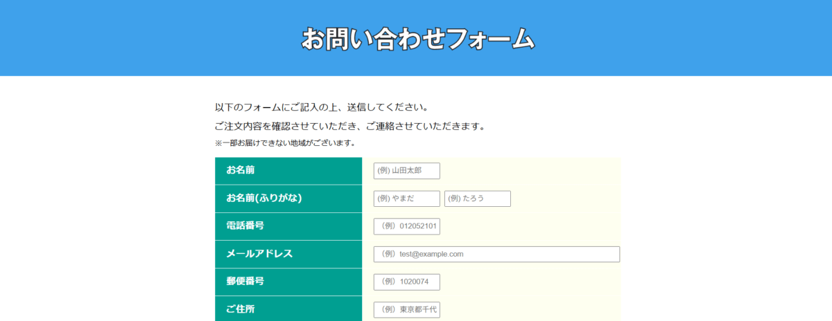Click the ご住所 label cell

click(x=240, y=309)
